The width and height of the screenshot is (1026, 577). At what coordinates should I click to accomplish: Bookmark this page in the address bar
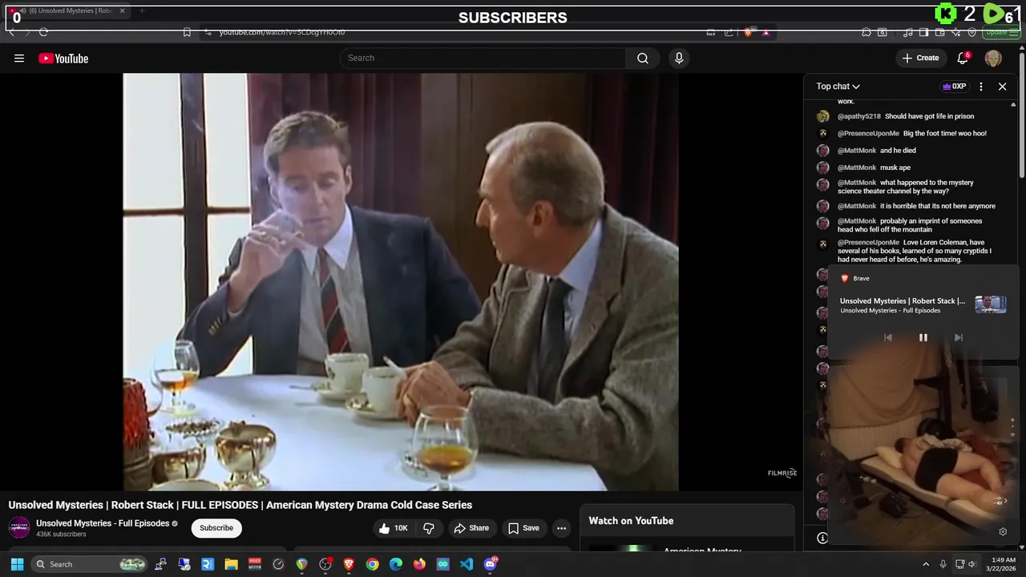click(x=187, y=32)
